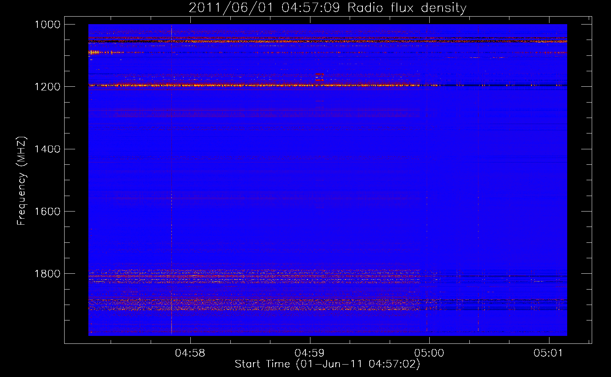Click the 1600 frequency tick label

48,211
